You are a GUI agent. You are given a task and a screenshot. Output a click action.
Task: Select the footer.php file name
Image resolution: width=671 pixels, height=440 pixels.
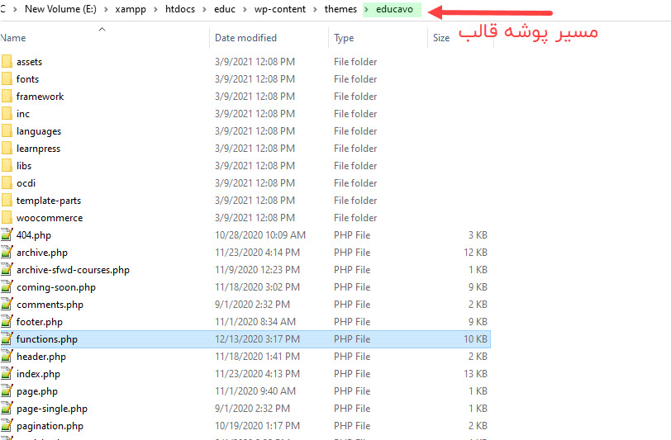[40, 322]
